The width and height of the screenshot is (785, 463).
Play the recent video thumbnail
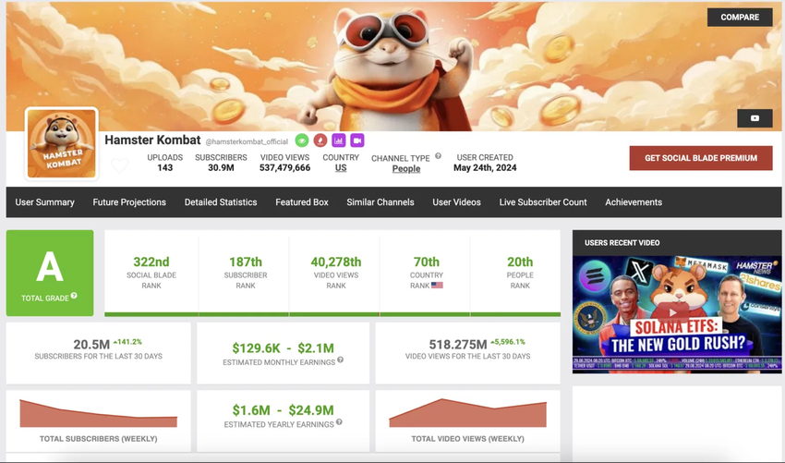672,312
